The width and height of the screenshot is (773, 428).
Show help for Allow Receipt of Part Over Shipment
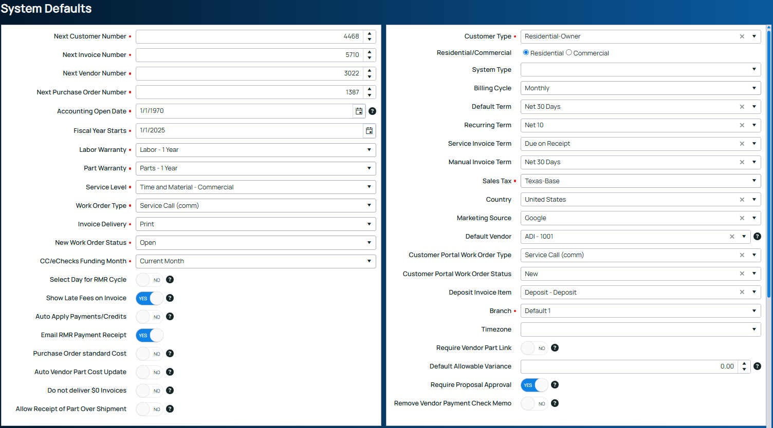pyautogui.click(x=170, y=409)
